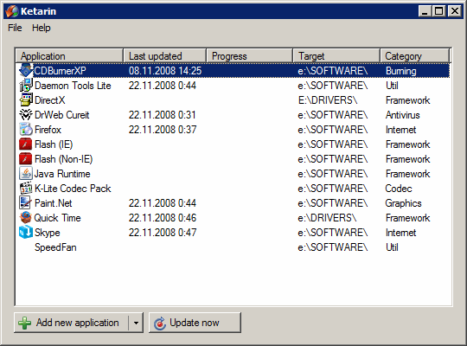Click the 22.11.2008 0:31 date cell
This screenshot has height=346, width=467.
pos(163,115)
